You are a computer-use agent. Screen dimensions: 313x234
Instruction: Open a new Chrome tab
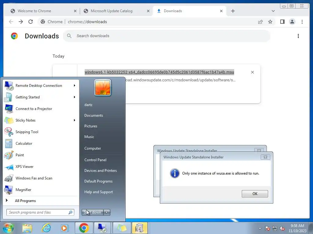coord(233,11)
